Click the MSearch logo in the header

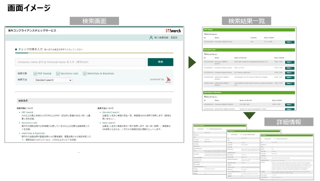[x=173, y=30]
